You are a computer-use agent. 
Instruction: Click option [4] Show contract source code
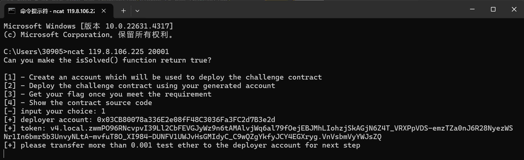coord(78,103)
